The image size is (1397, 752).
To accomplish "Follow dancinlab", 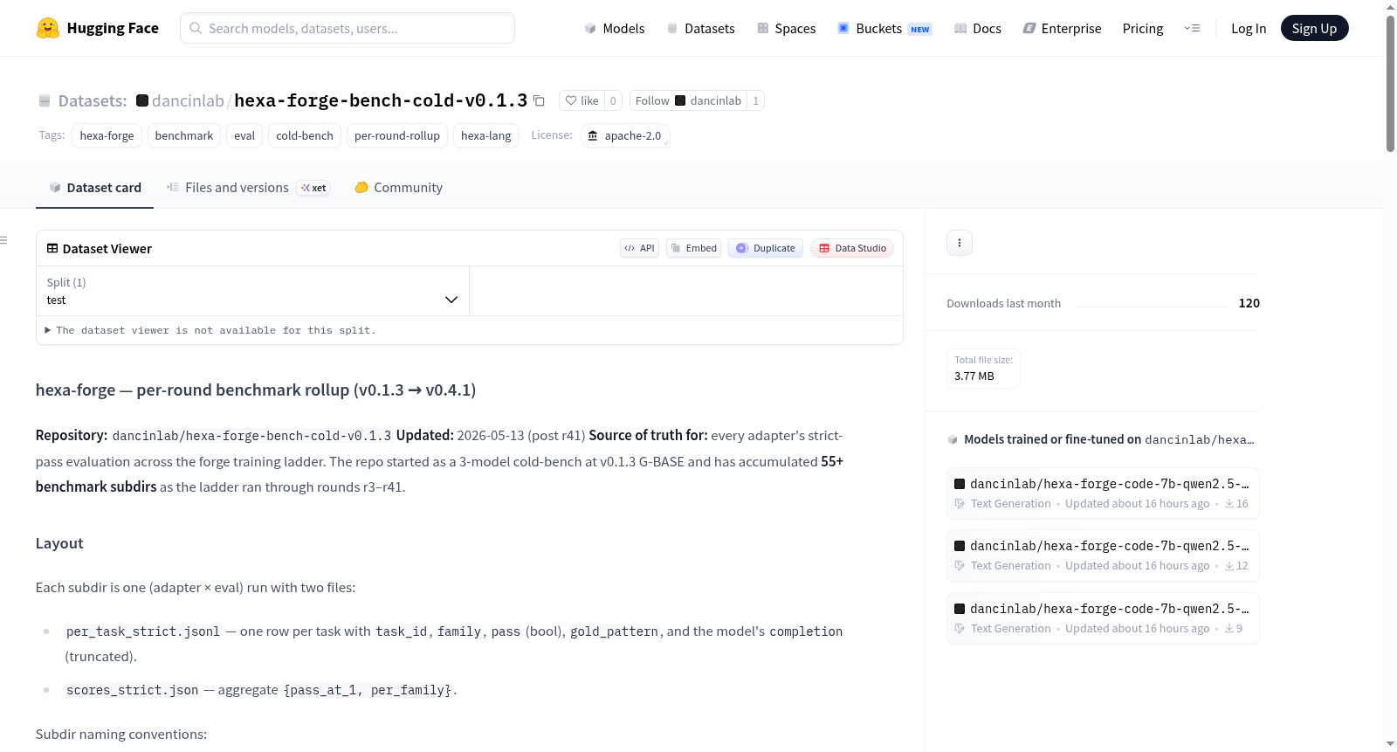I will (x=688, y=101).
